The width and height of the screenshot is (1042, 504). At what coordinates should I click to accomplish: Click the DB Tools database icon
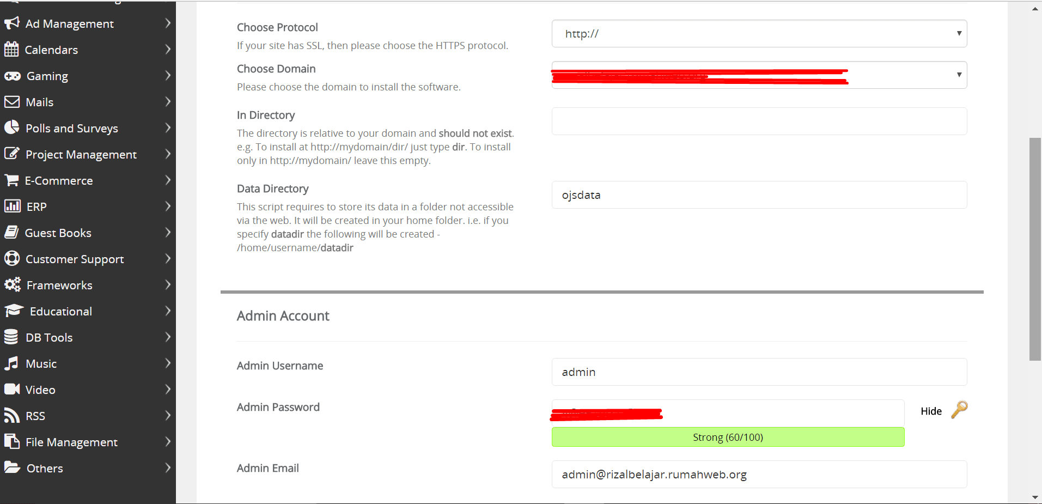tap(11, 337)
